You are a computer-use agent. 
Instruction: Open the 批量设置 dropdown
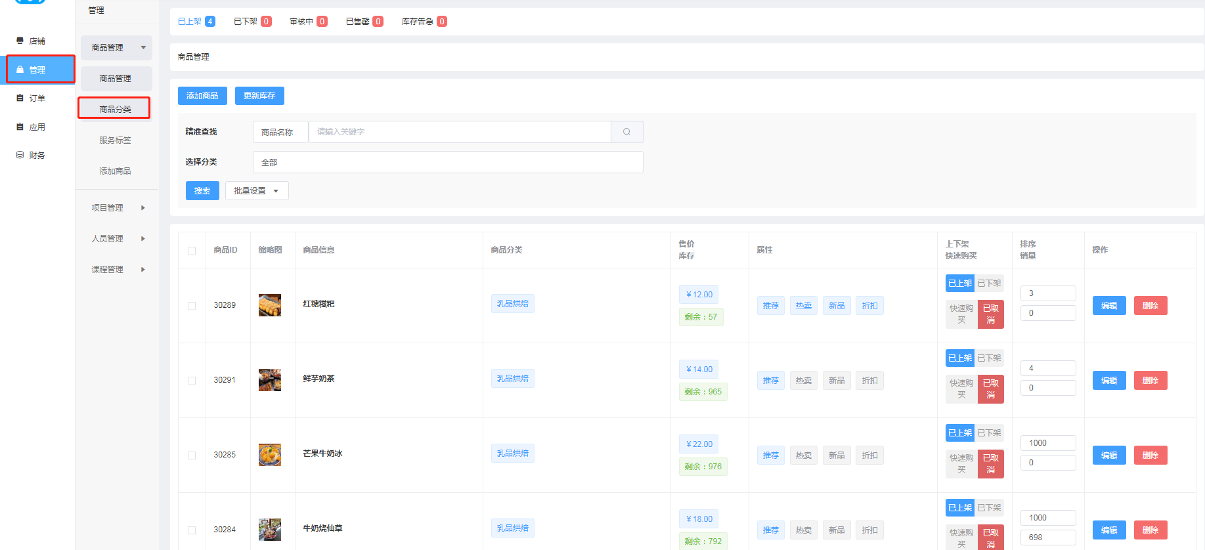(257, 191)
